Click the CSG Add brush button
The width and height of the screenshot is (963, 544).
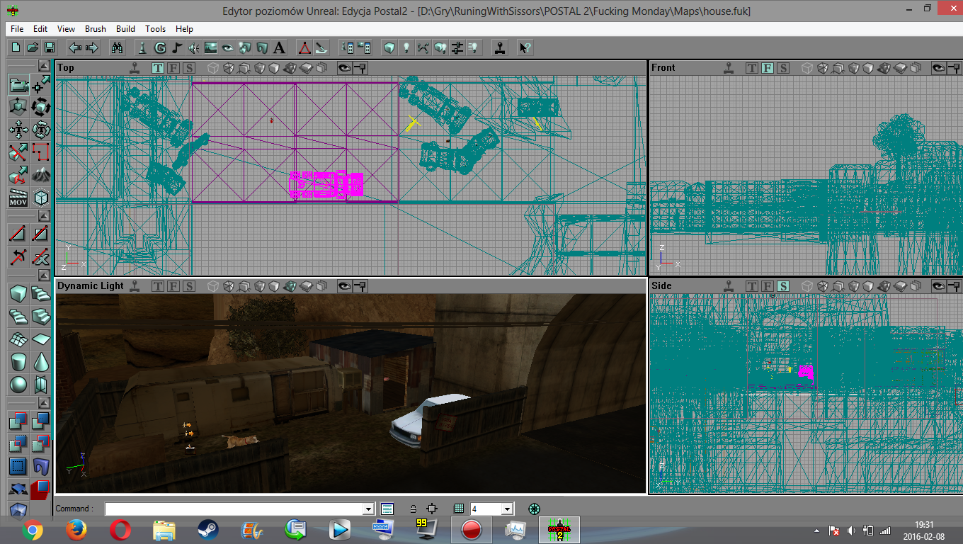pyautogui.click(x=18, y=422)
